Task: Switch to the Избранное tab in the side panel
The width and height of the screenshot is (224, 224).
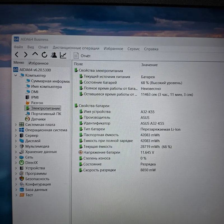Action: [38, 63]
